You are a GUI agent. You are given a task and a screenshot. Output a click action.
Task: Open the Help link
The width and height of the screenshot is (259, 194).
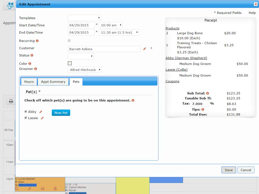click(x=252, y=13)
